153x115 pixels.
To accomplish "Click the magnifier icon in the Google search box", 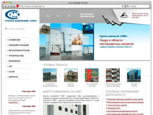I will pyautogui.click(x=128, y=6).
